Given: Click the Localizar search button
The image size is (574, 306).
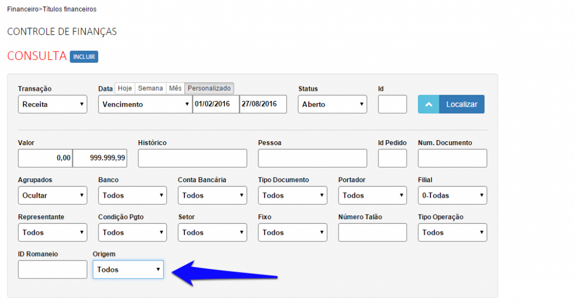Looking at the screenshot, I should pyautogui.click(x=461, y=104).
